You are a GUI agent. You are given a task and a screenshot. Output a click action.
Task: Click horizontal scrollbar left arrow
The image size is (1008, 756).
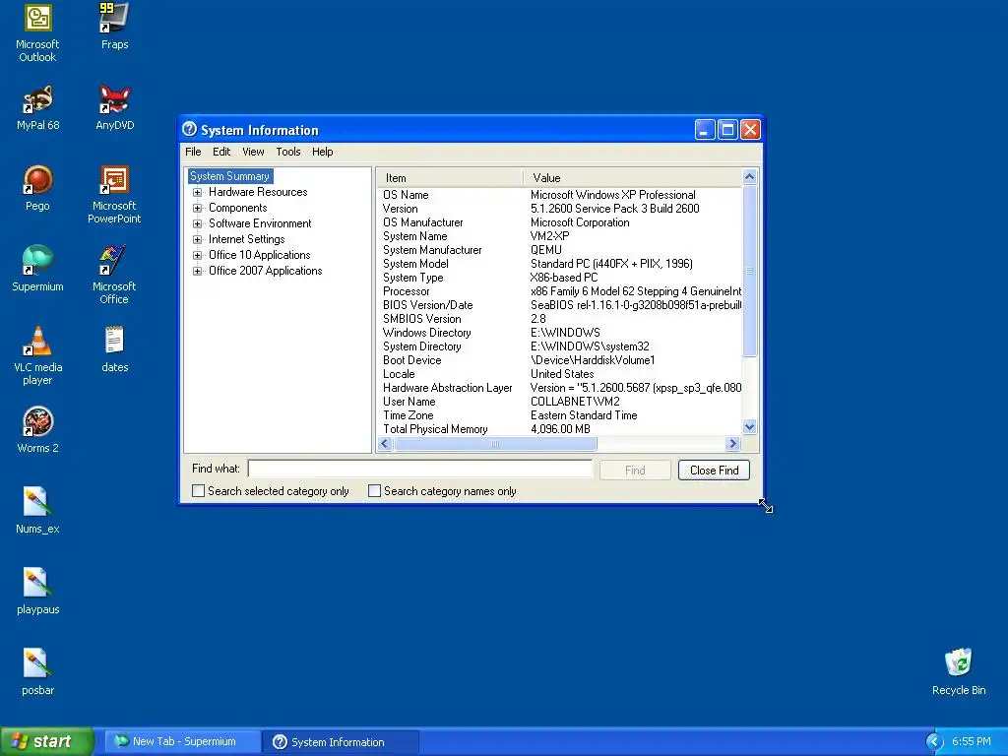coord(385,444)
